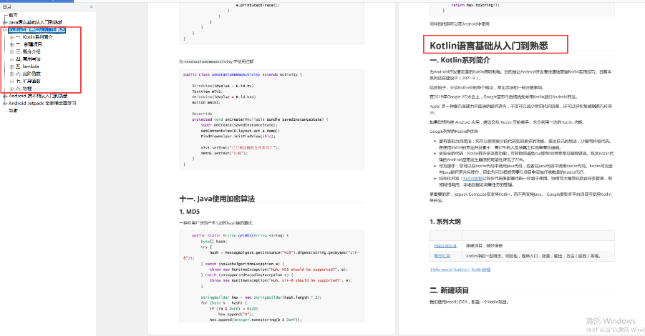645x336 pixels.
Task: Expand the Android 技术栈 tree node
Action: (4, 96)
